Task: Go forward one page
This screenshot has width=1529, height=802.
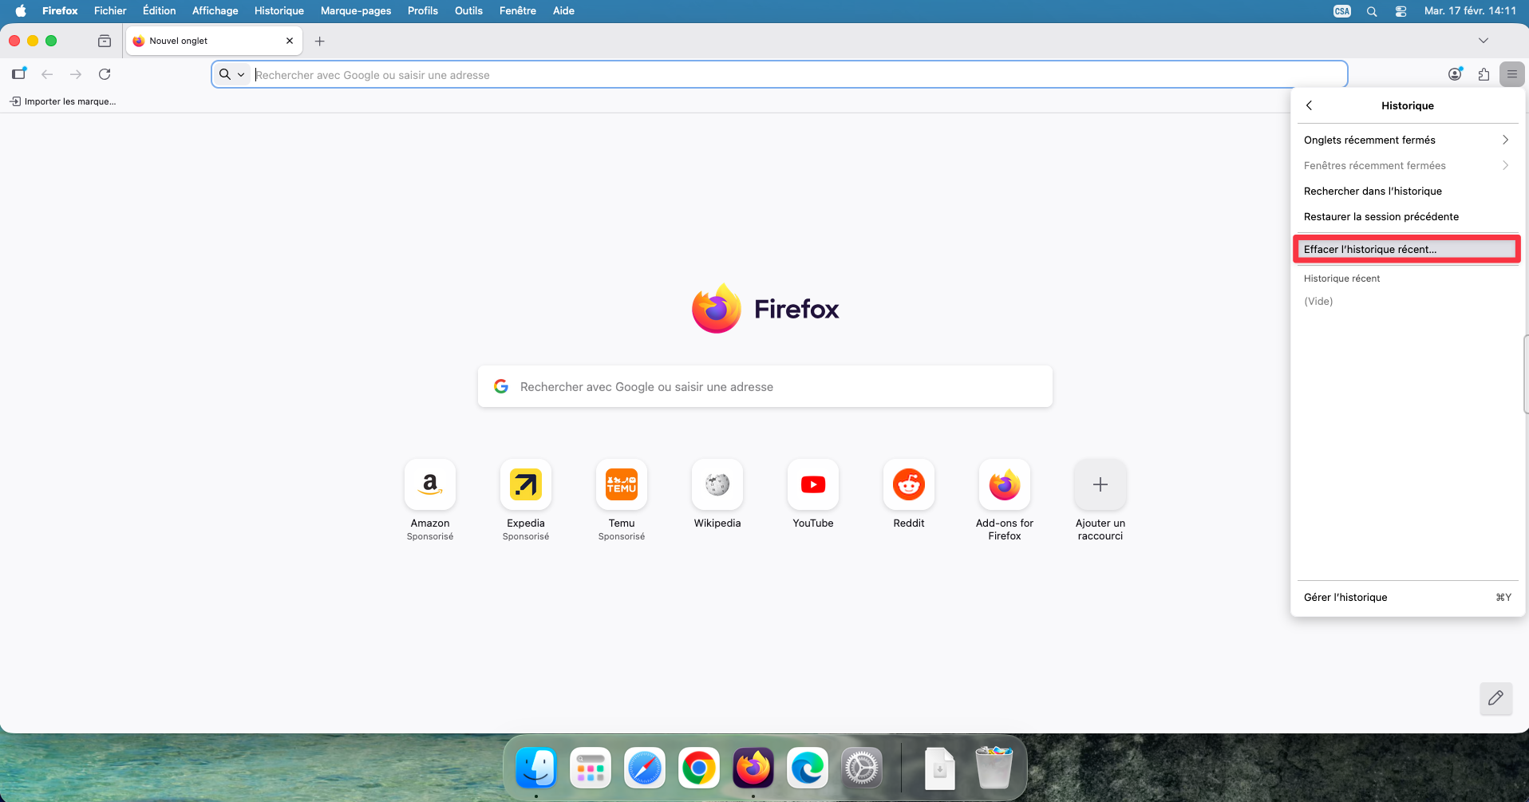Action: 76,74
